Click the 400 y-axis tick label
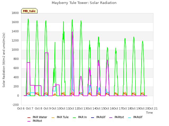Image resolution: width=169 pixels, height=126 pixels. [16, 77]
